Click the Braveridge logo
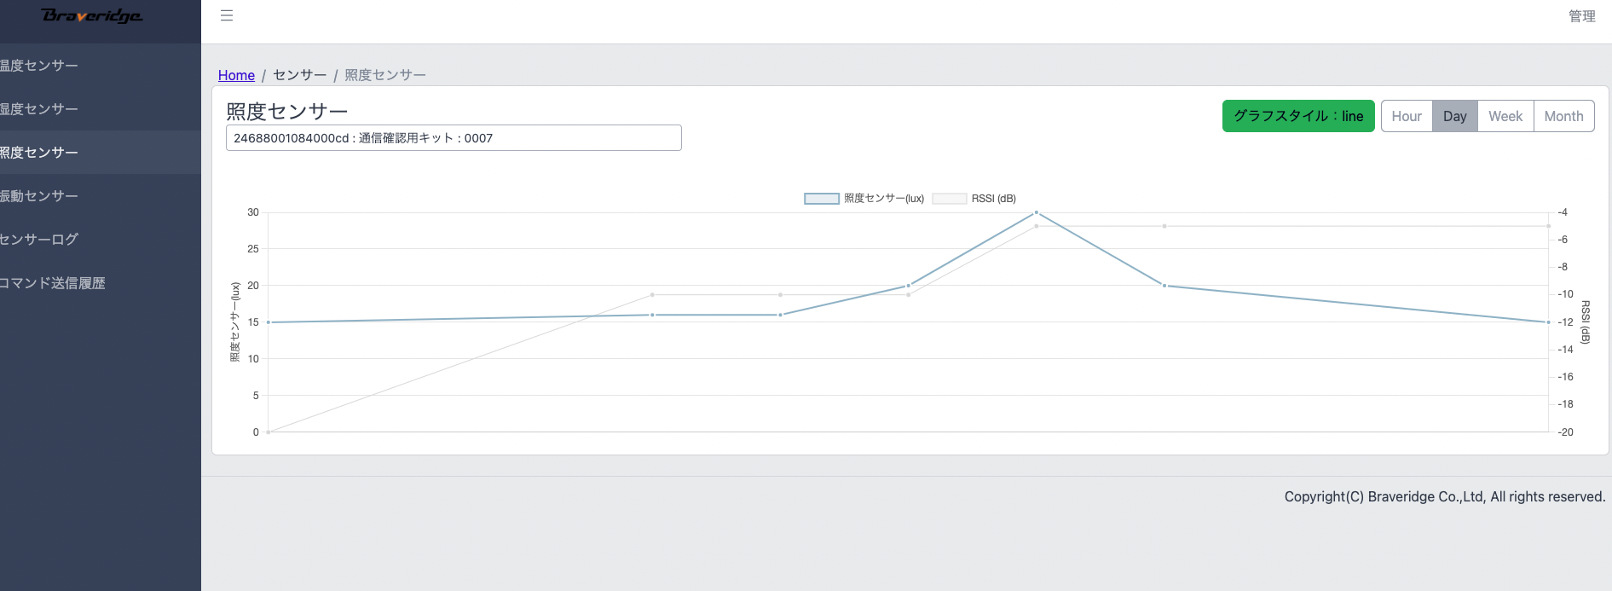 pyautogui.click(x=92, y=15)
